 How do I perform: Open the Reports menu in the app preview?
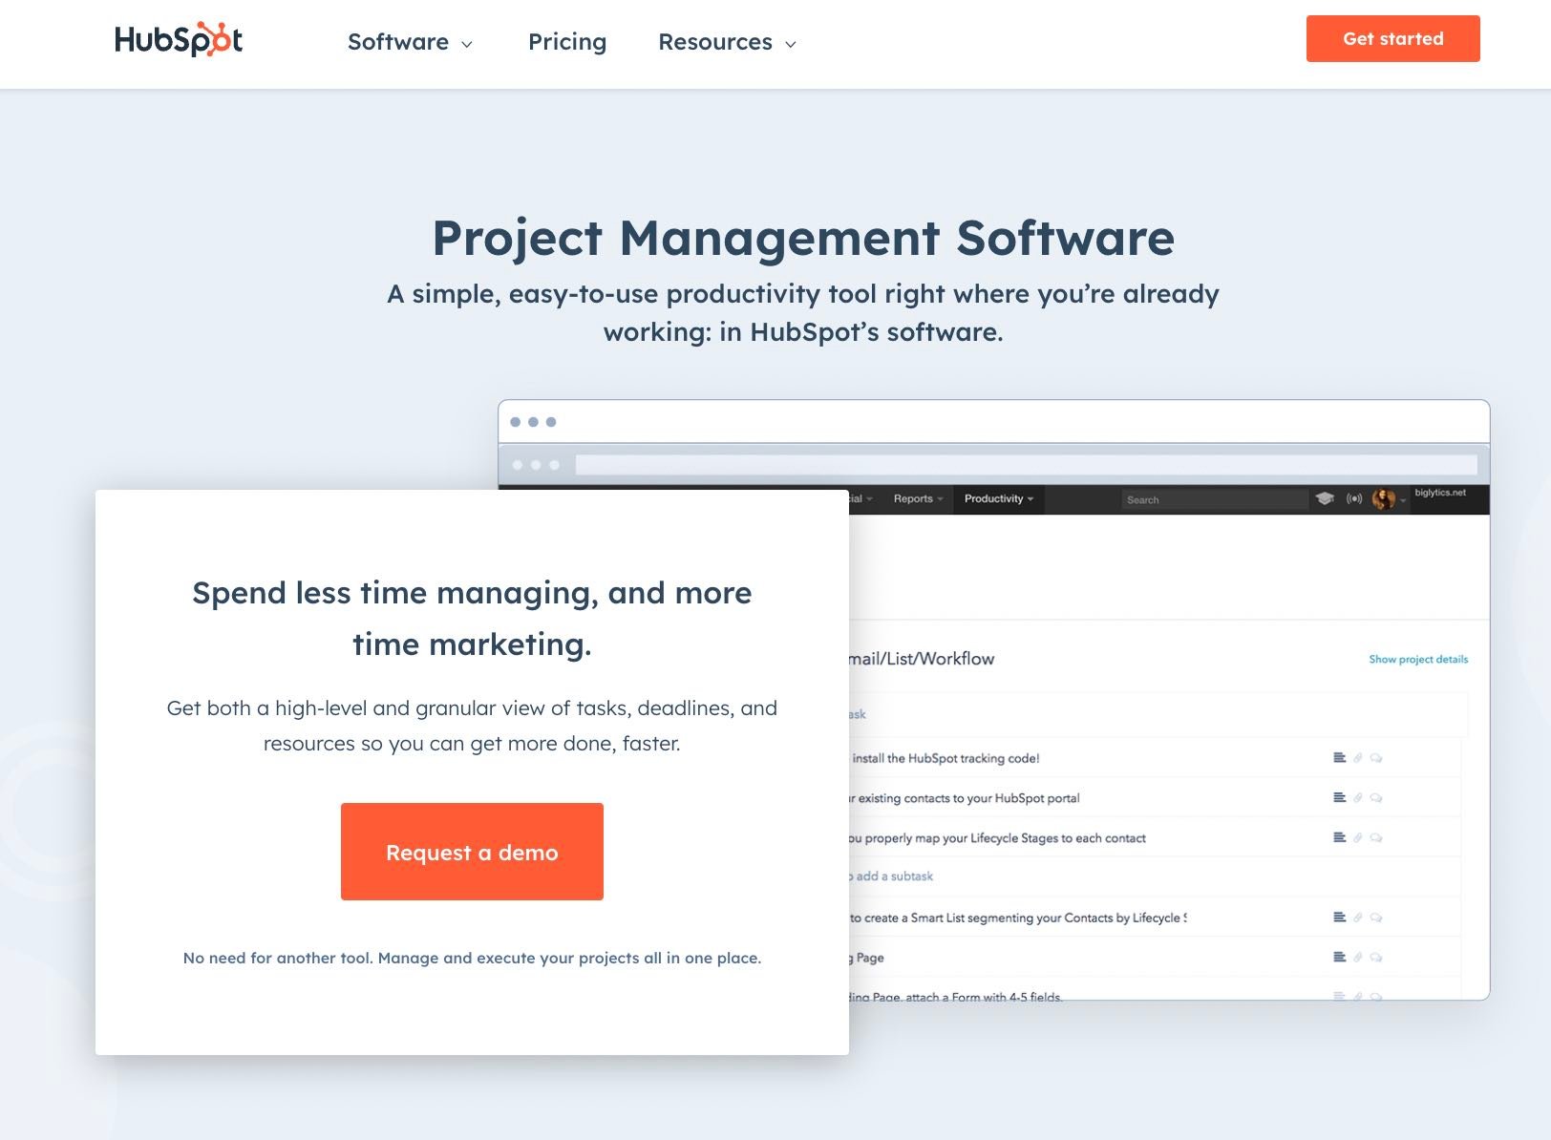[918, 498]
